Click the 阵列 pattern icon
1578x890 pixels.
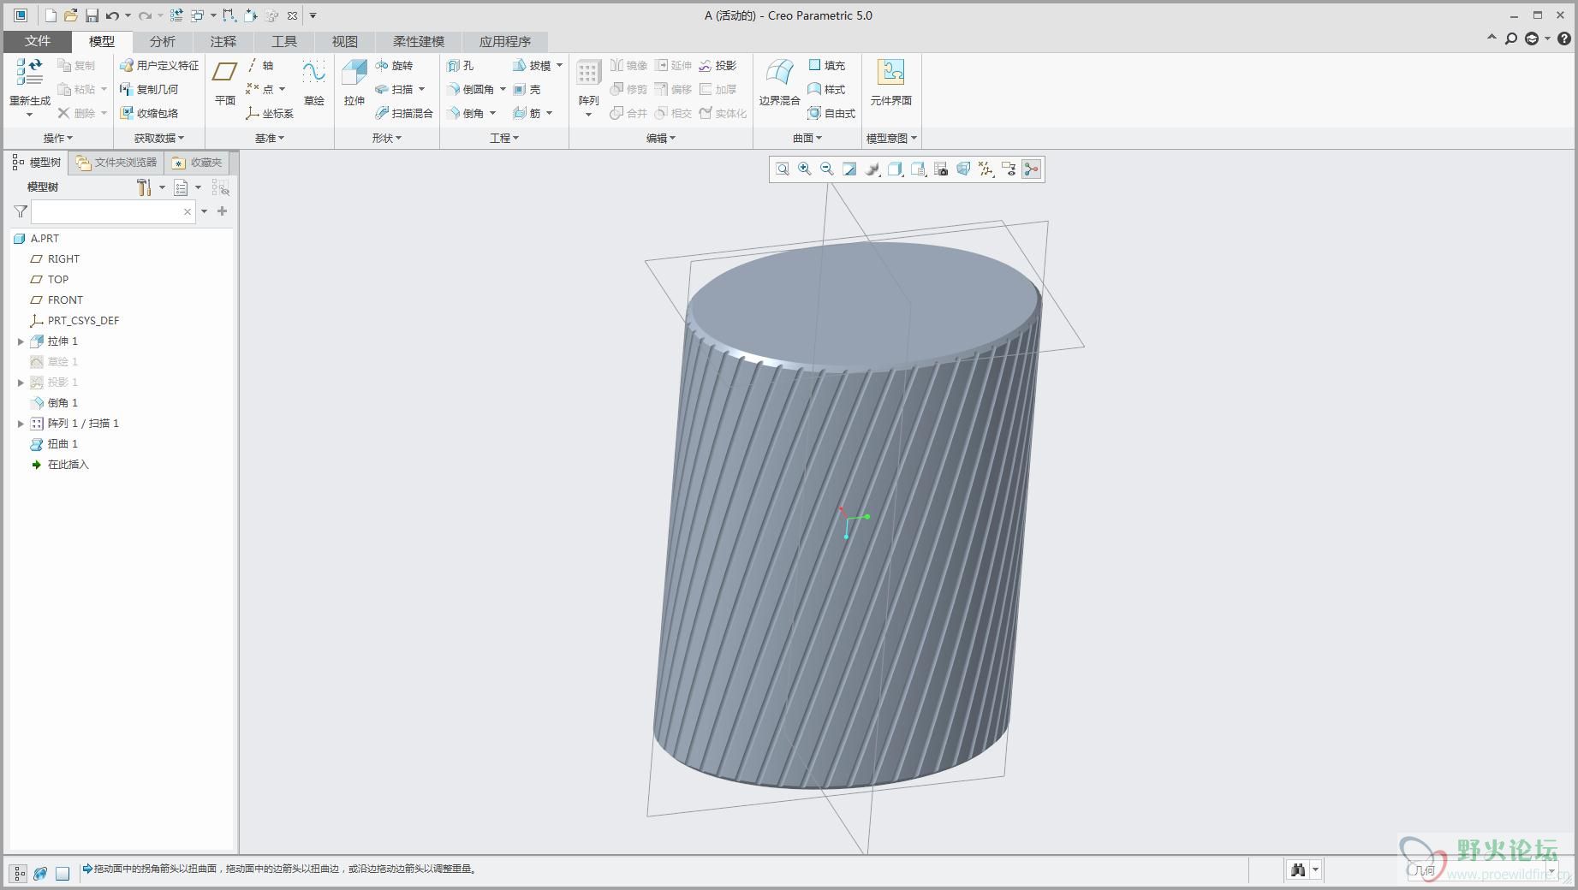coord(588,74)
